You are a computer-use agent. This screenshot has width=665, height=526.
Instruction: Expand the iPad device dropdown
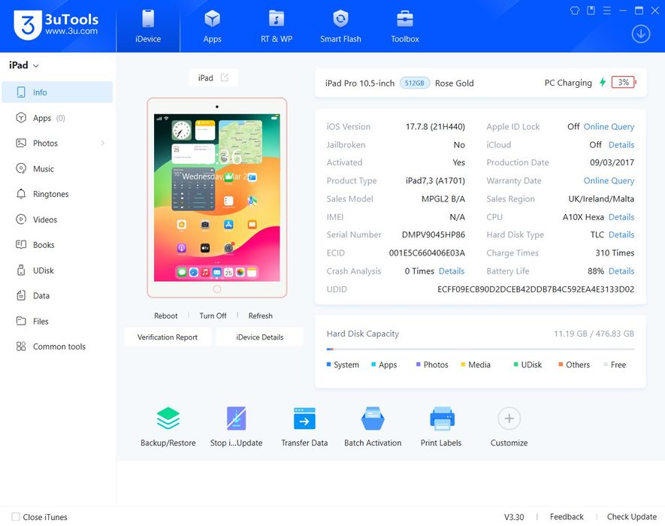coord(24,65)
